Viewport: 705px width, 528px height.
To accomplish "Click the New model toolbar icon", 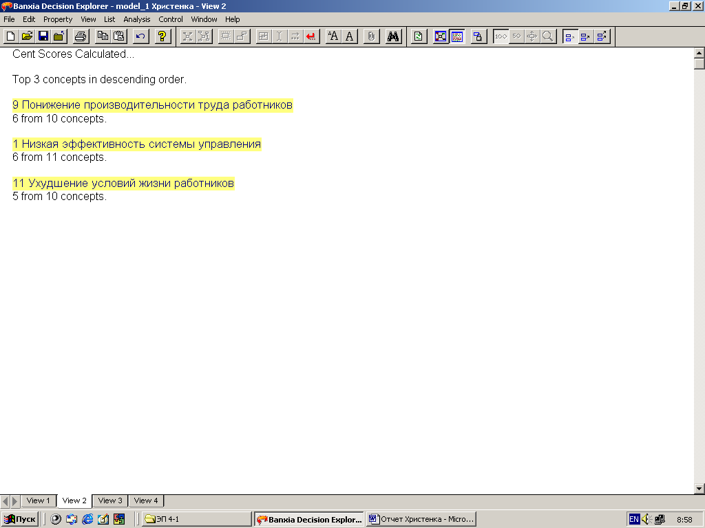I will click(11, 36).
